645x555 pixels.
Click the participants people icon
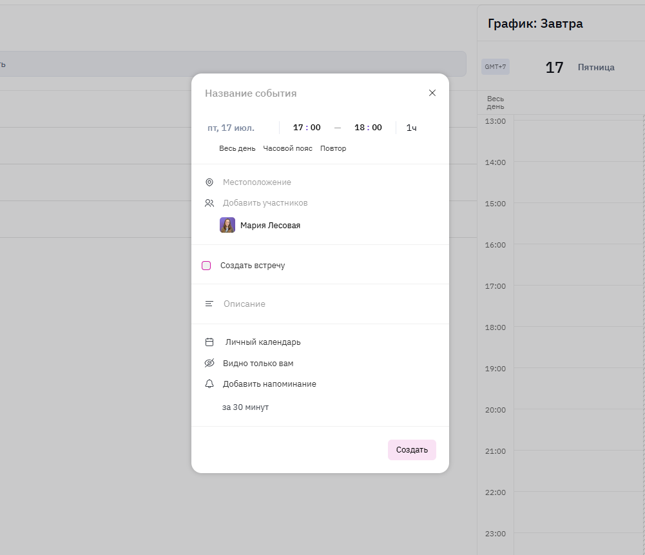coord(209,203)
